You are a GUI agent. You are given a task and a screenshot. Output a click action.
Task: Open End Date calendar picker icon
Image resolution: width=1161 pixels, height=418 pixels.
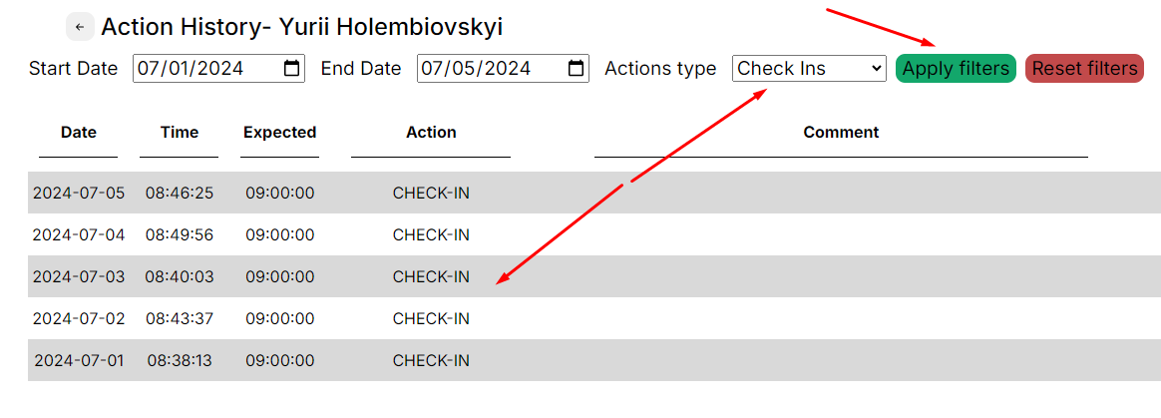point(576,69)
